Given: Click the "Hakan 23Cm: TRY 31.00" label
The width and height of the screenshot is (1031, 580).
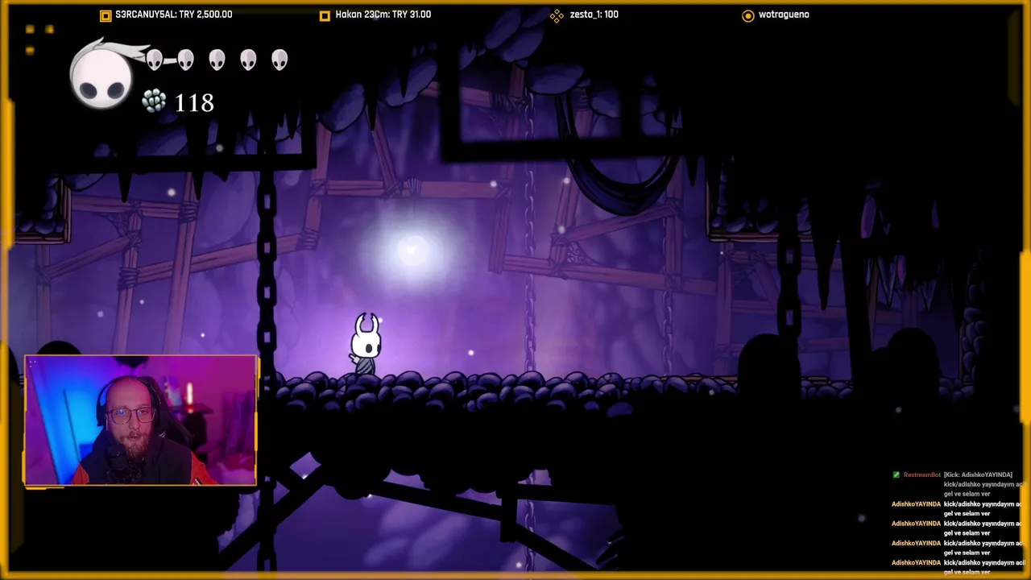Looking at the screenshot, I should [383, 14].
